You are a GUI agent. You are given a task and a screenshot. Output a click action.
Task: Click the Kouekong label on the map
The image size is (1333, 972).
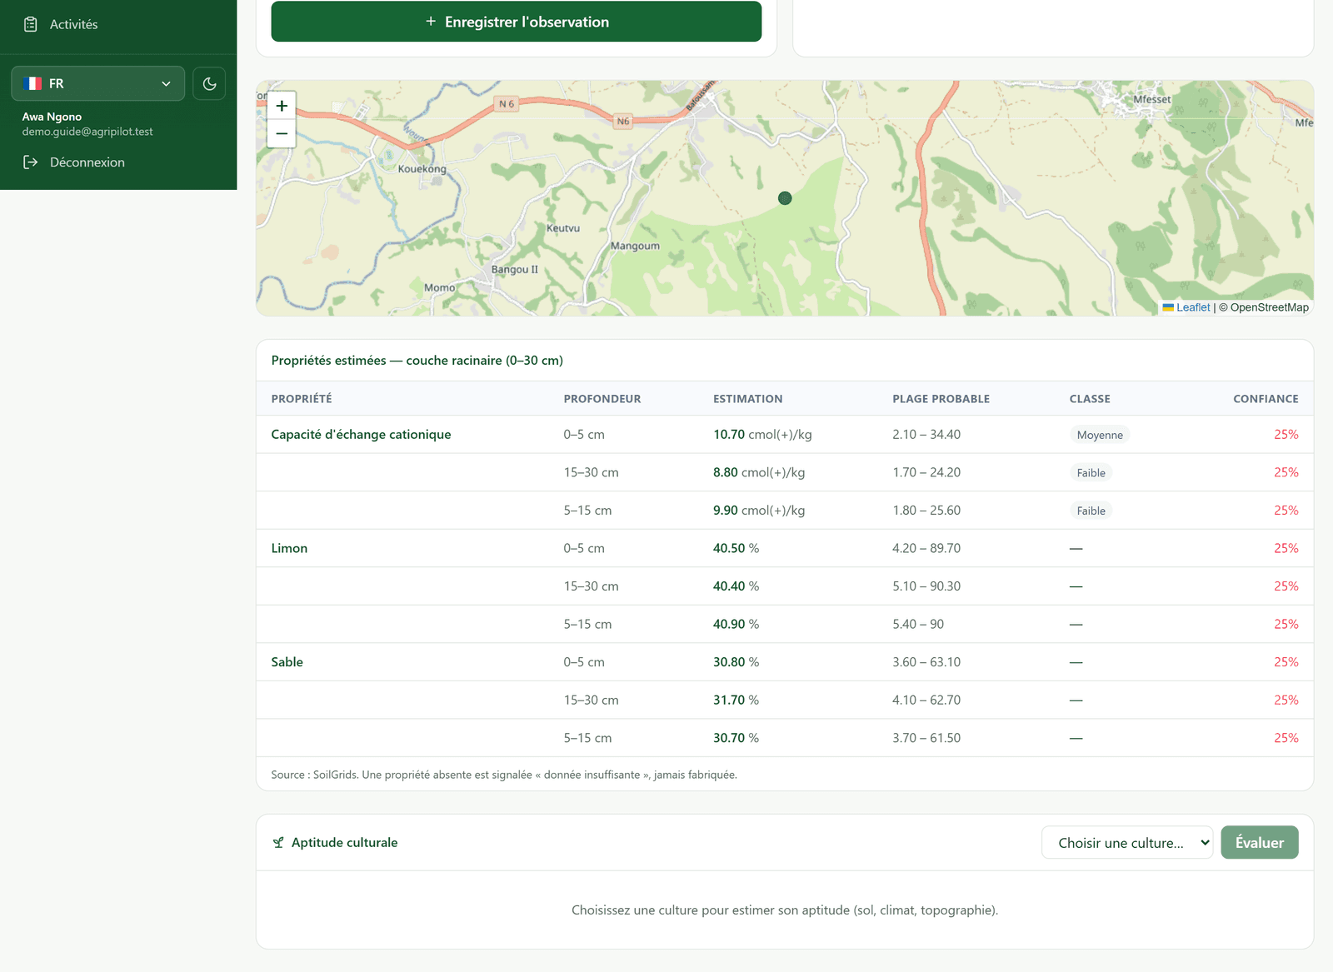[422, 169]
